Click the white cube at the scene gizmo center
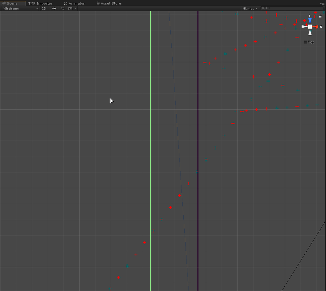 coord(310,26)
